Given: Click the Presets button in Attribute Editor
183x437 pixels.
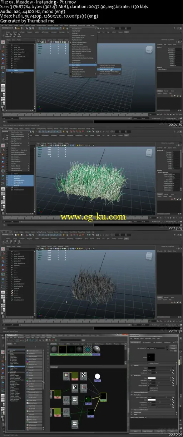Looking at the screenshot, I should [173, 348].
